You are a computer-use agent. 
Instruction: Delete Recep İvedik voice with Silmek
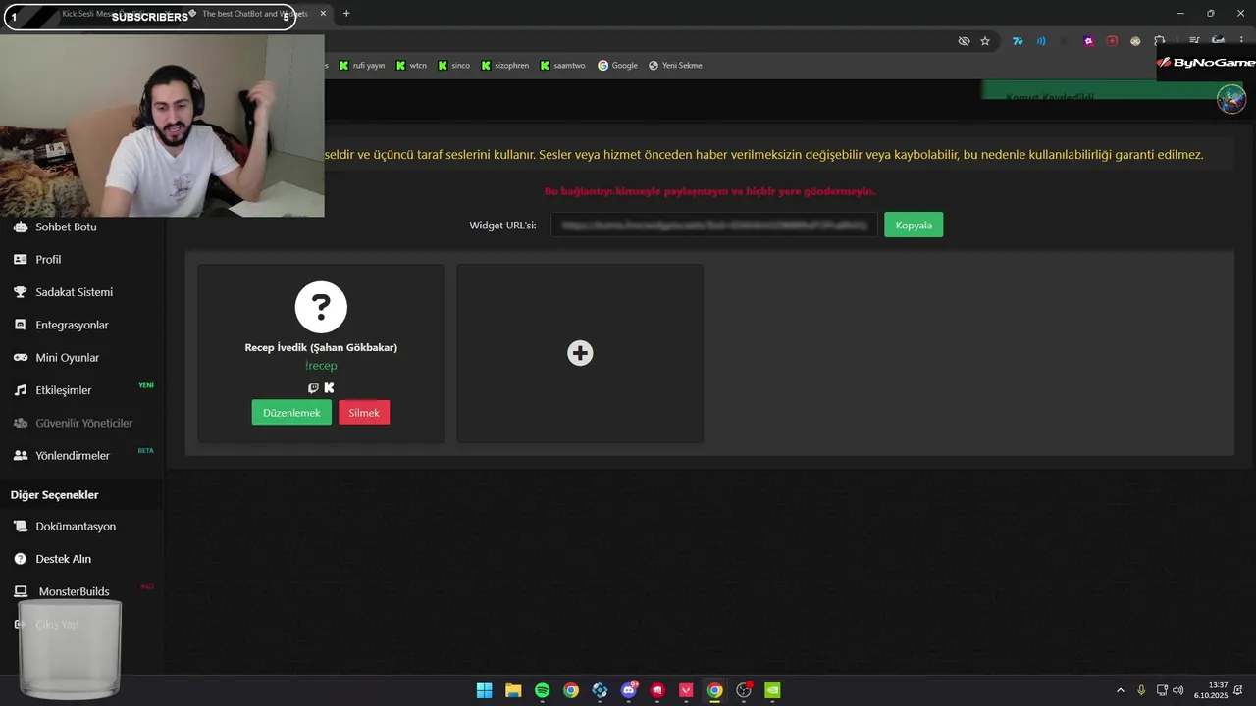[x=364, y=413]
